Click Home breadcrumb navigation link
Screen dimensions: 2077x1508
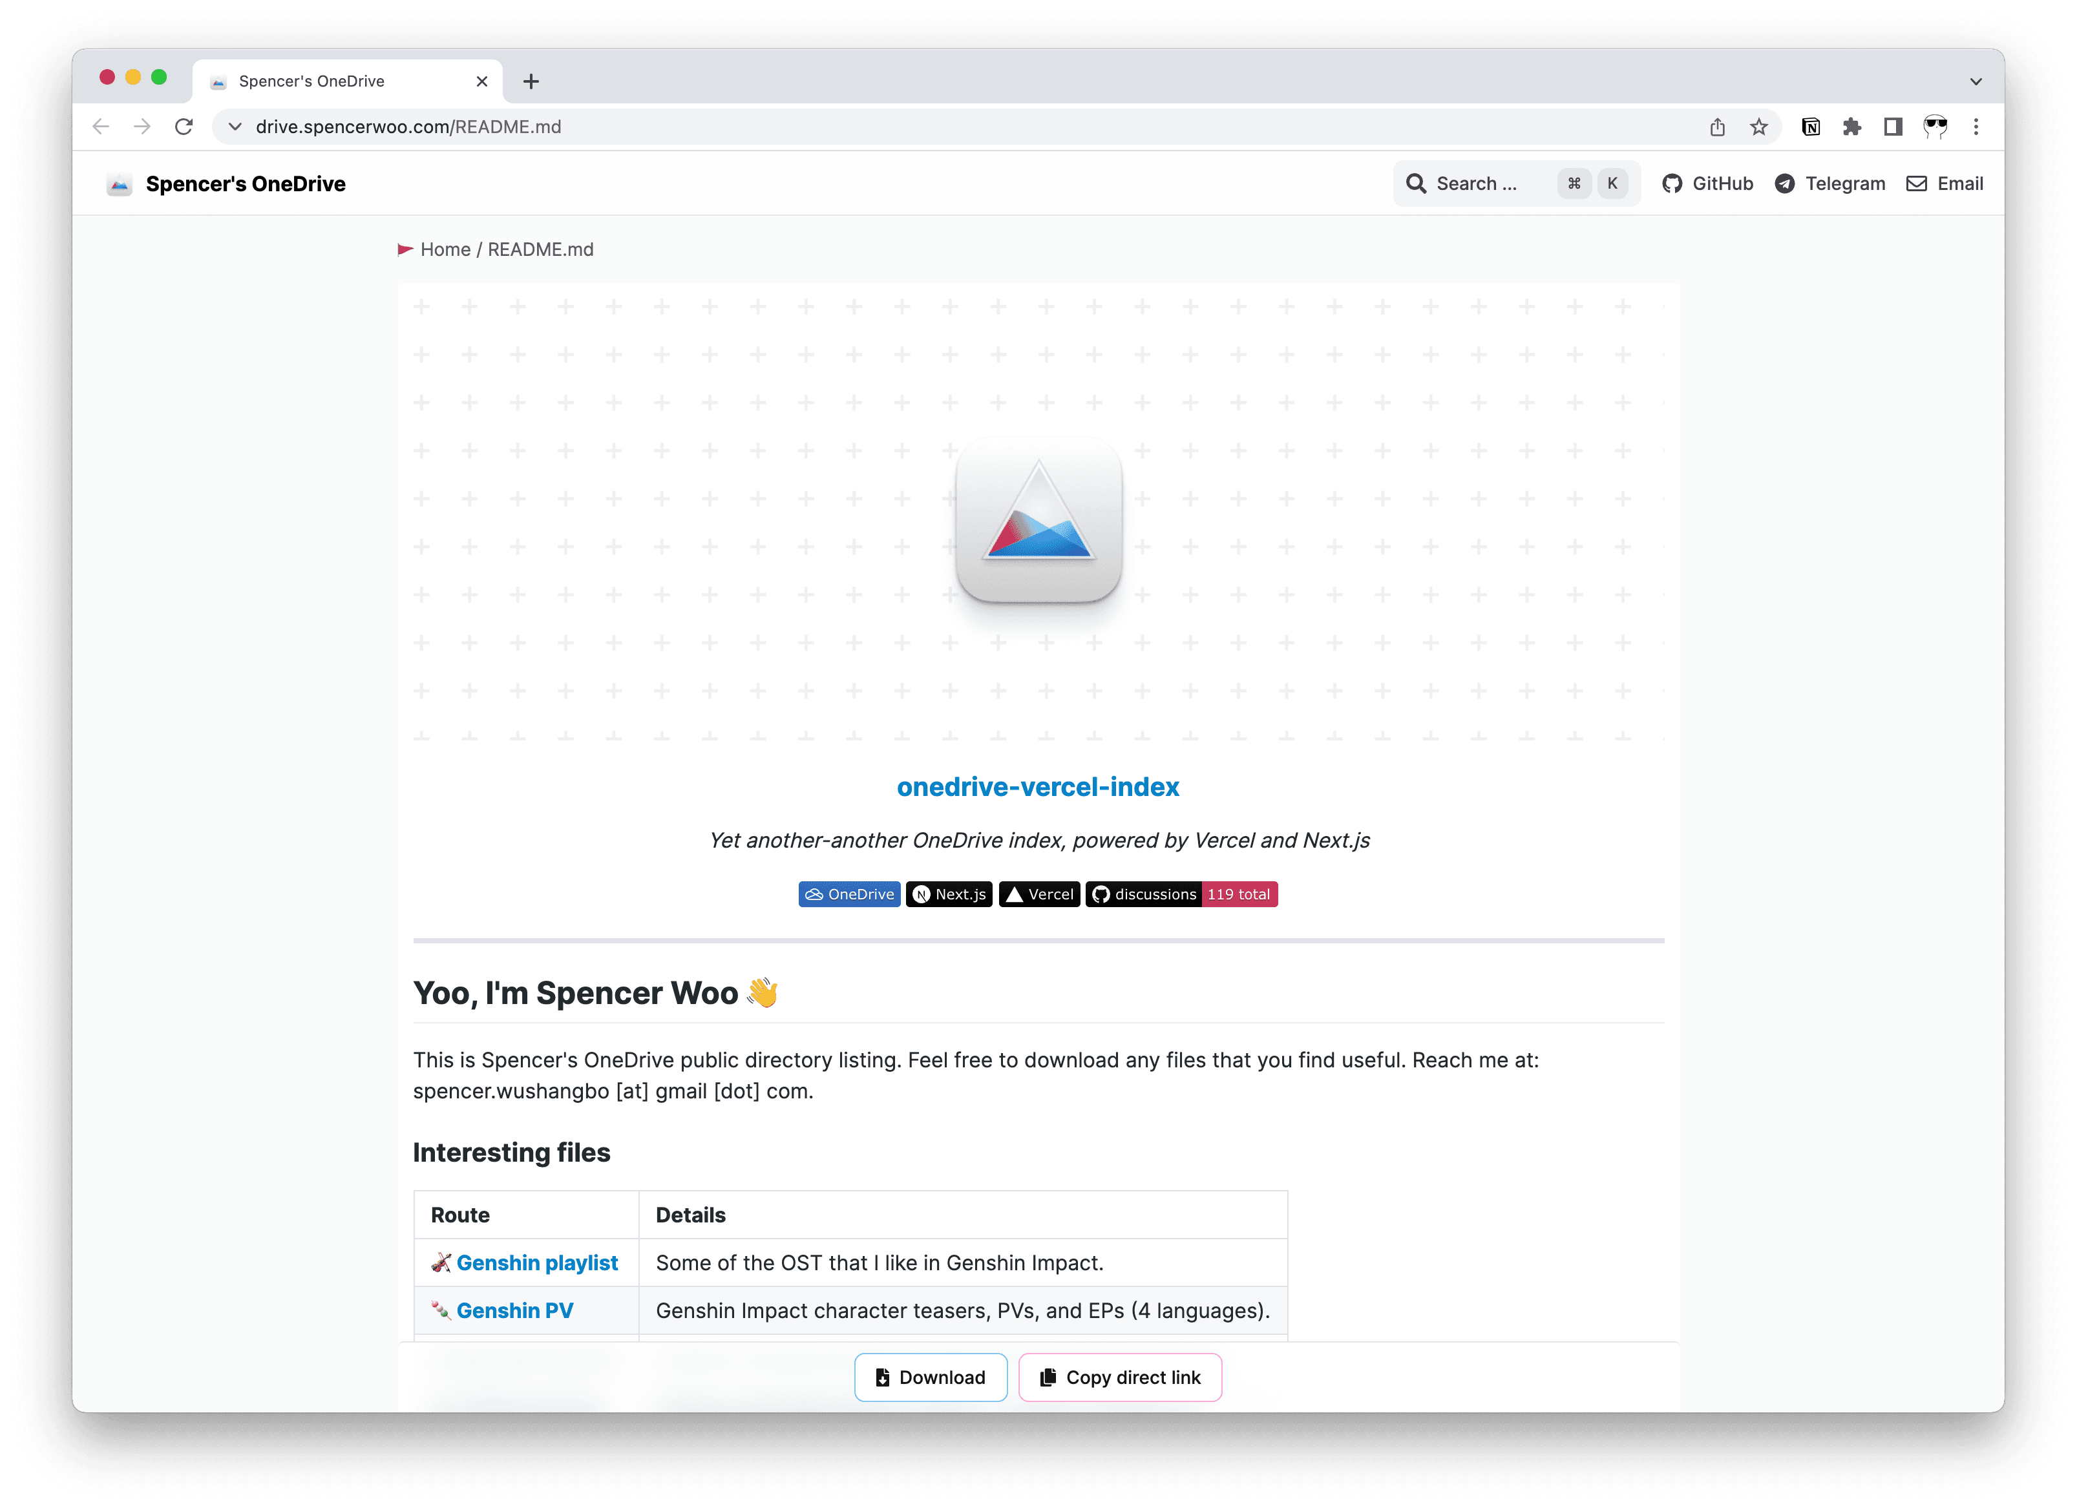tap(445, 248)
